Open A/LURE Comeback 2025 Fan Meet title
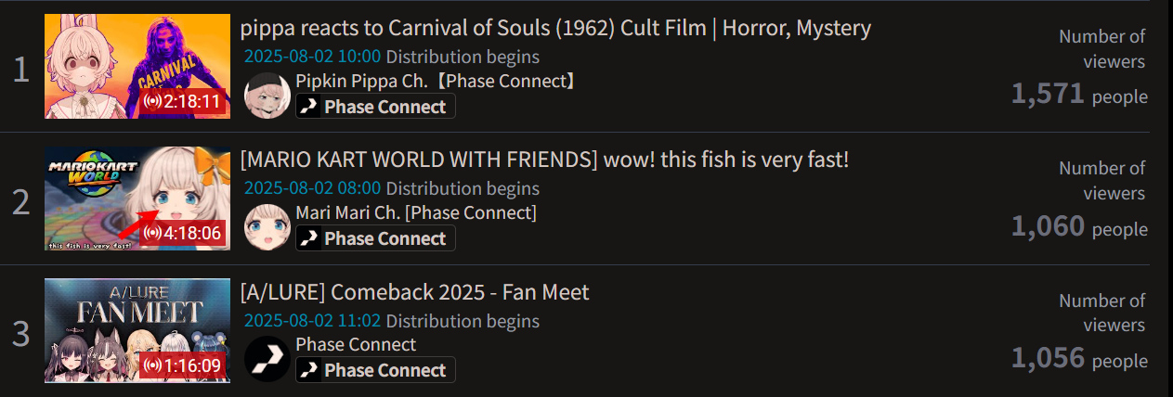The image size is (1173, 397). [414, 292]
